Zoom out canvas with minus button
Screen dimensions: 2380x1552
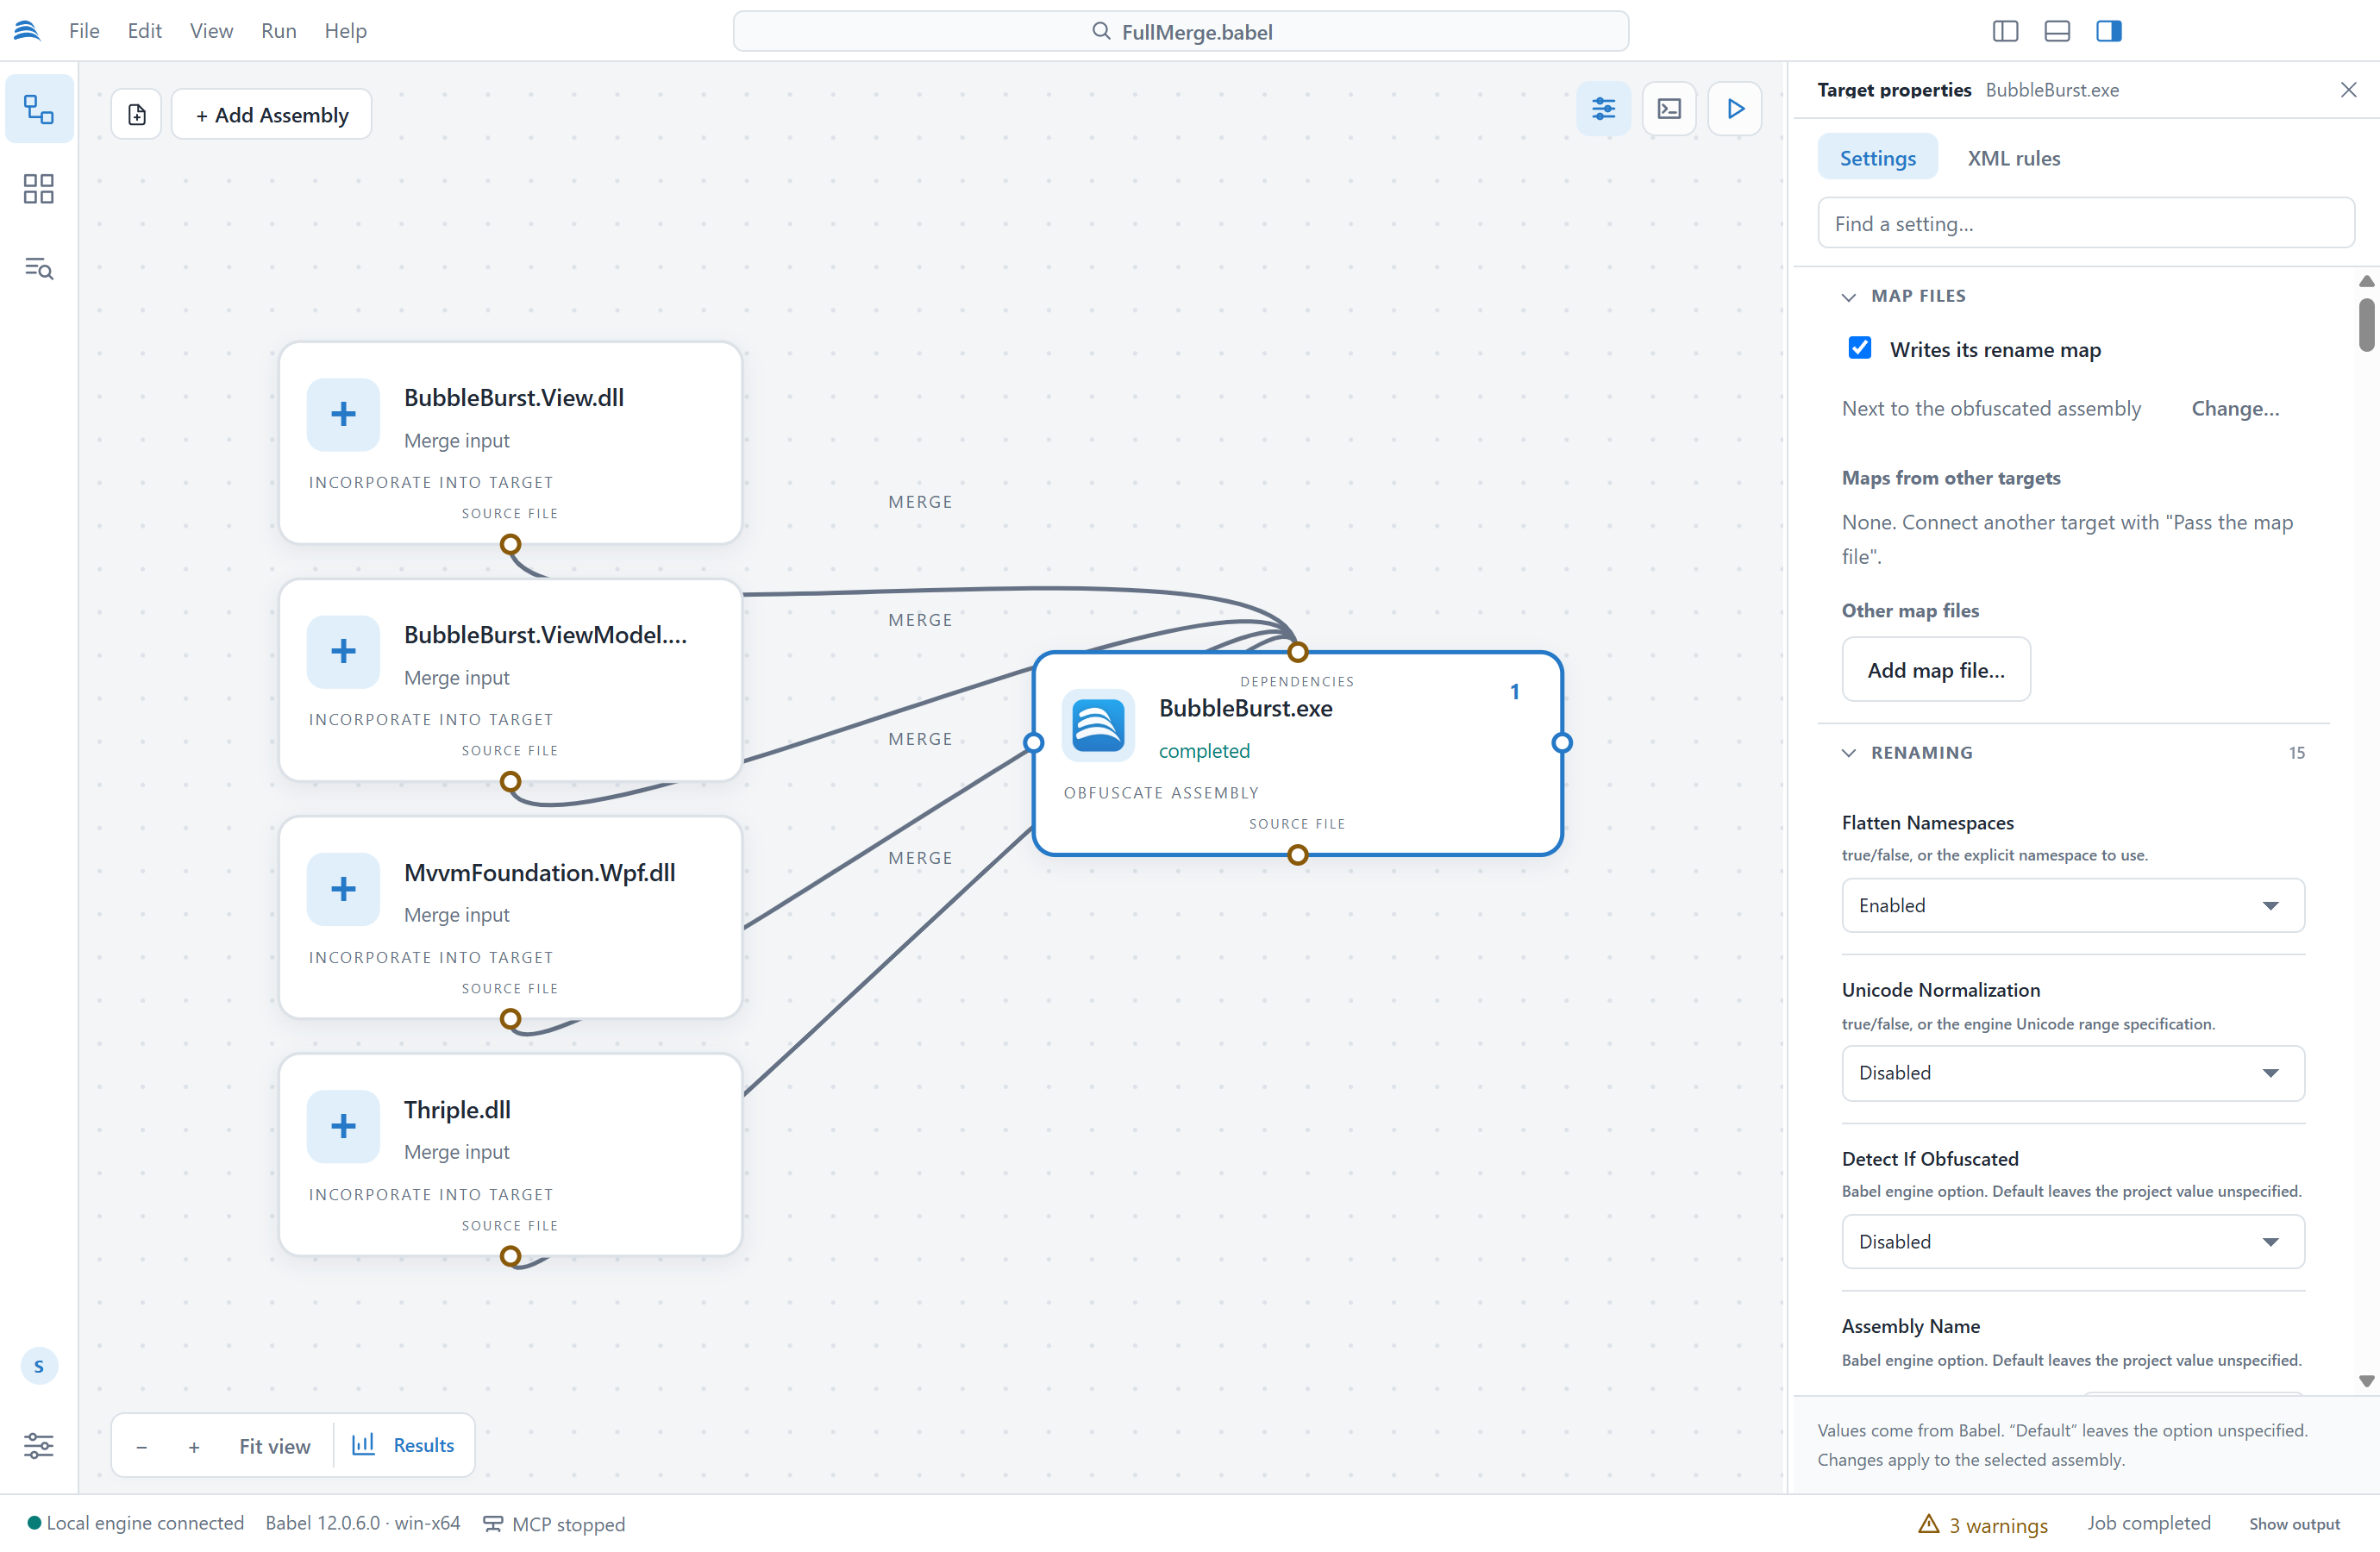(142, 1446)
